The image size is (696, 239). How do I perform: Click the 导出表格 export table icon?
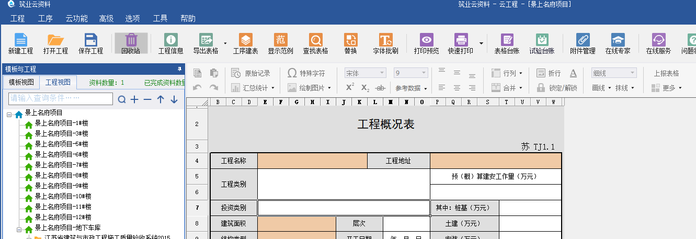tap(206, 44)
